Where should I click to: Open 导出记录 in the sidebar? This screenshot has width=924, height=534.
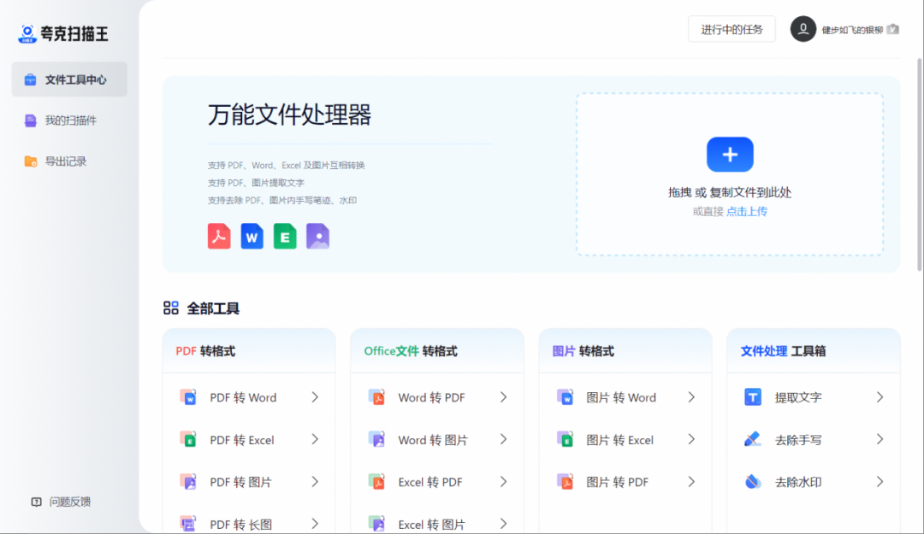tap(56, 161)
